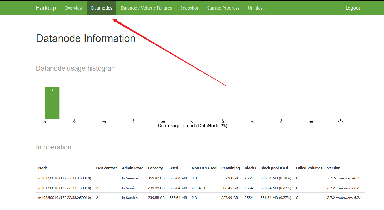Image resolution: width=384 pixels, height=210 pixels.
Task: Sort the table by Admin State column
Action: [132, 168]
